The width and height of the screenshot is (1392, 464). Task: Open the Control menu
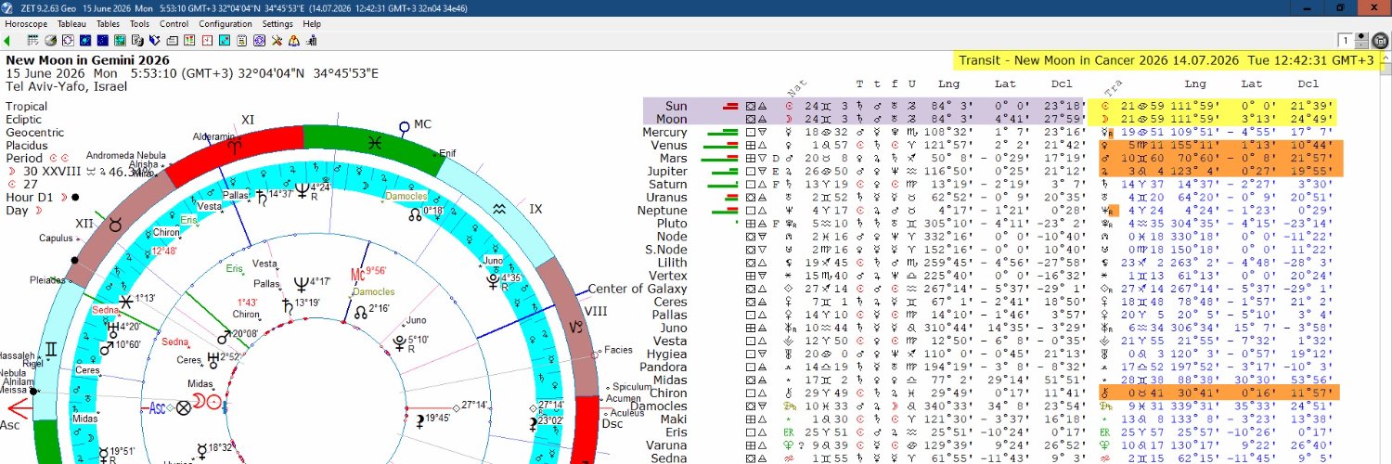tap(174, 24)
